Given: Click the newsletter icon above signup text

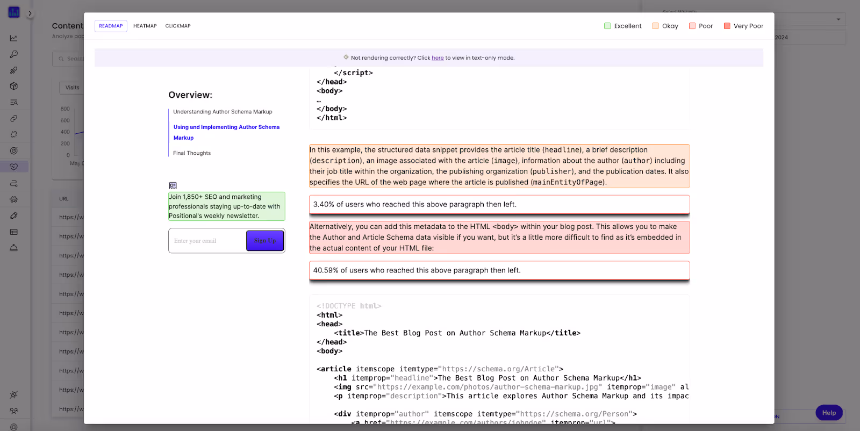Looking at the screenshot, I should point(173,185).
